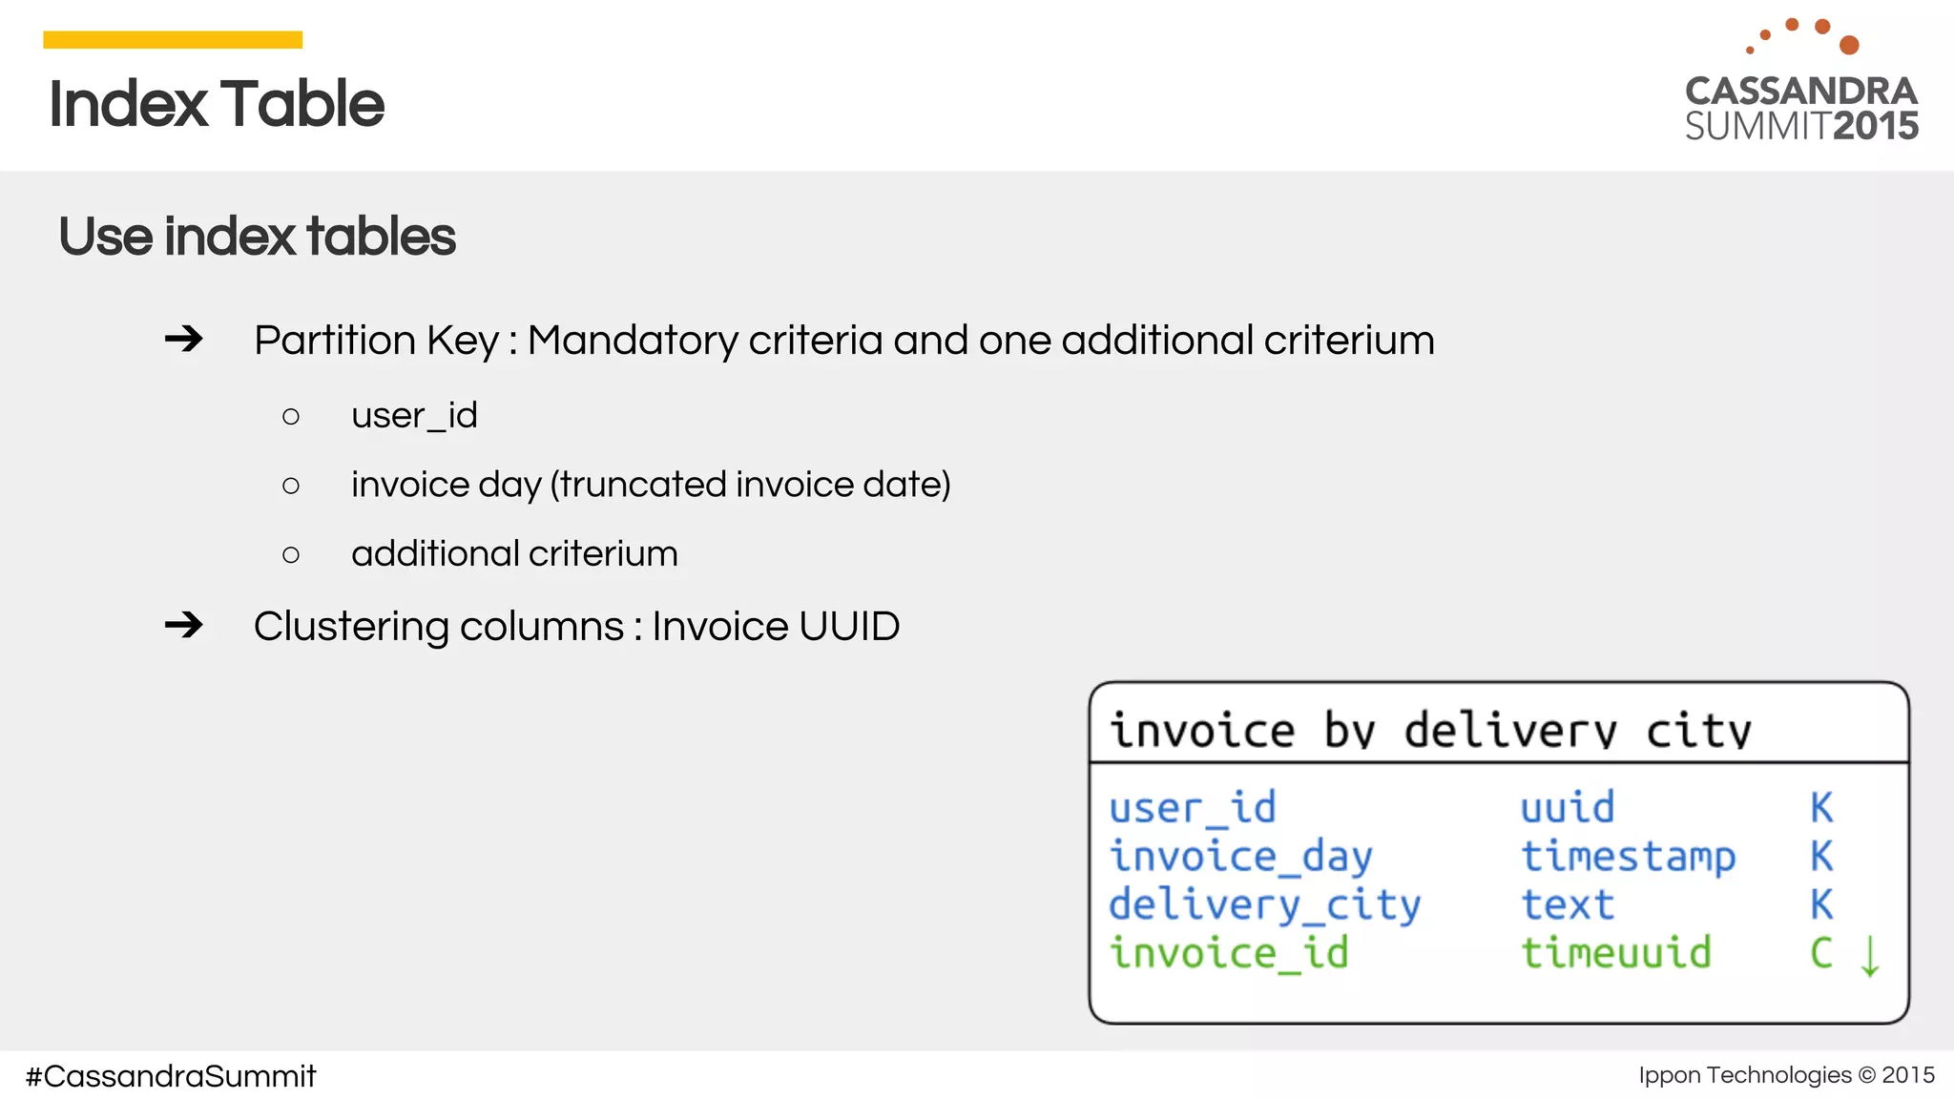Click the arrow bullet before Partition Key
This screenshot has height=1099, width=1954.
[x=184, y=339]
